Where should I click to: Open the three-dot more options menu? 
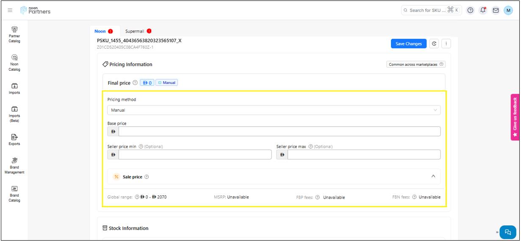[x=446, y=44]
